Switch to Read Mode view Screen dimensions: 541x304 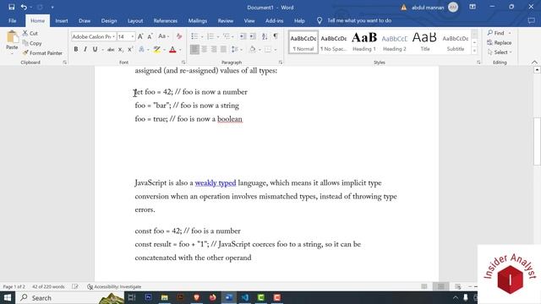(424, 286)
